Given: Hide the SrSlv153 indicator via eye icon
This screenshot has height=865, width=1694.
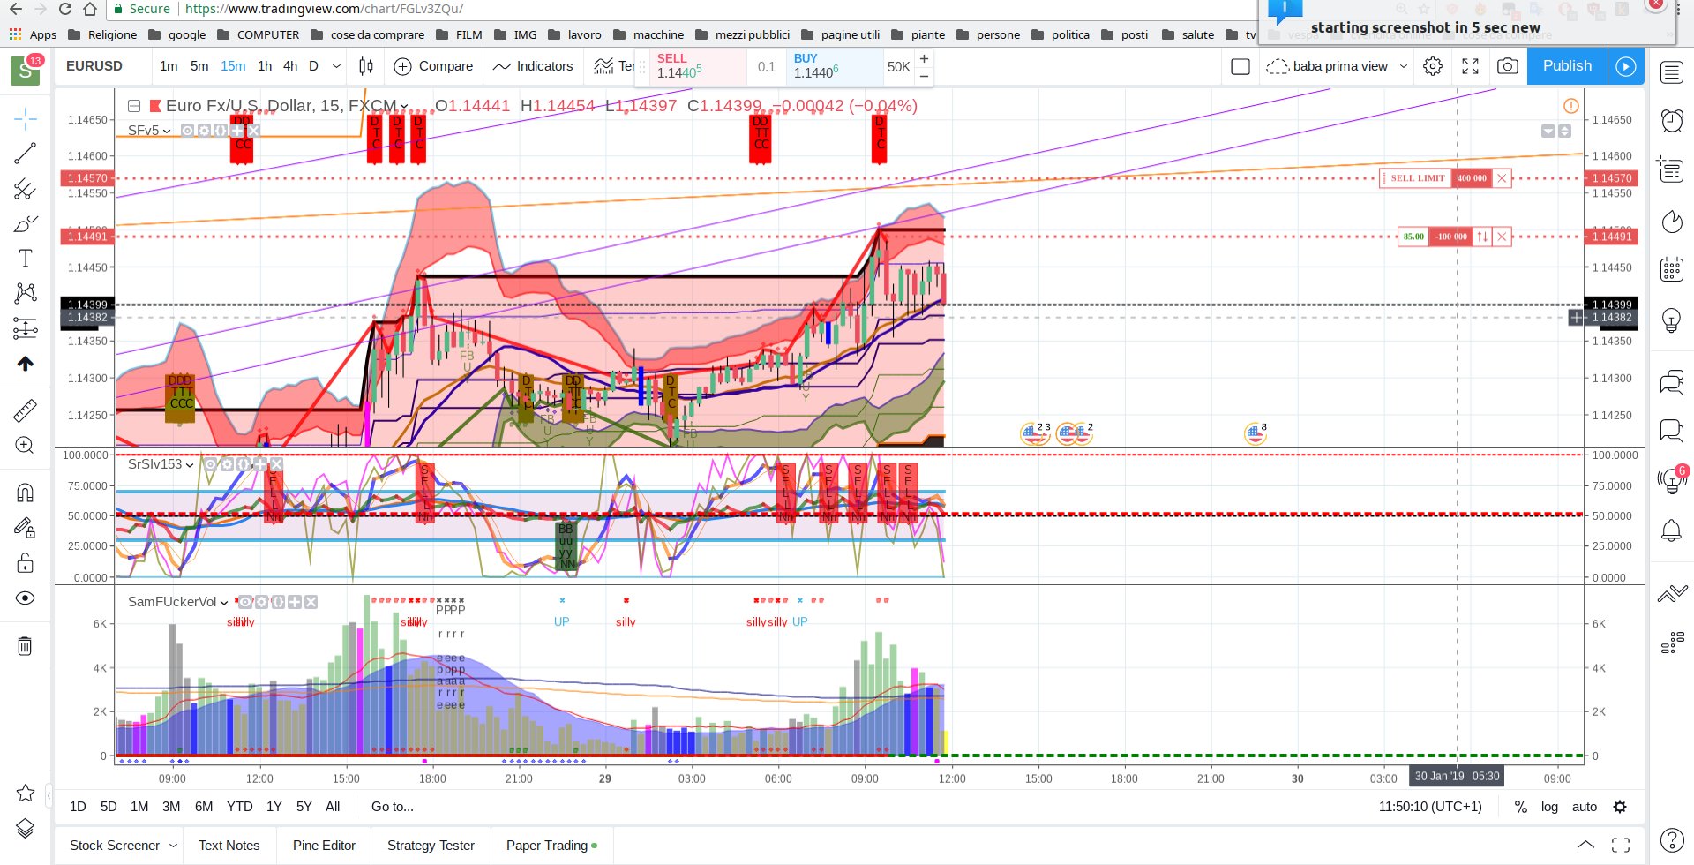Looking at the screenshot, I should pos(211,464).
